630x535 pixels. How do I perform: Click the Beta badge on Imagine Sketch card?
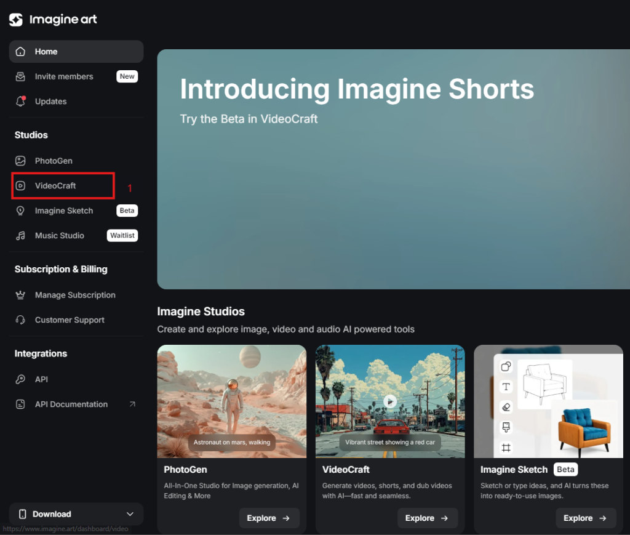[x=565, y=470]
